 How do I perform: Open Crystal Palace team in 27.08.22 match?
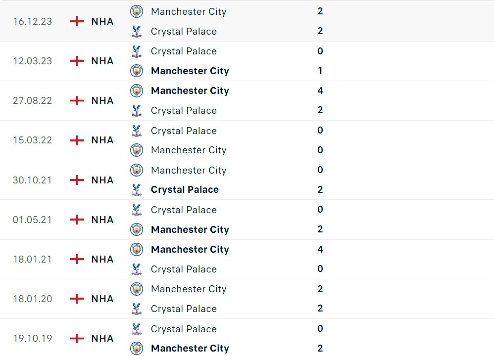tap(184, 110)
